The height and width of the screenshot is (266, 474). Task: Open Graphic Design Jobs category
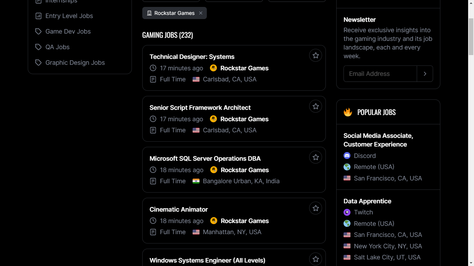pyautogui.click(x=75, y=63)
